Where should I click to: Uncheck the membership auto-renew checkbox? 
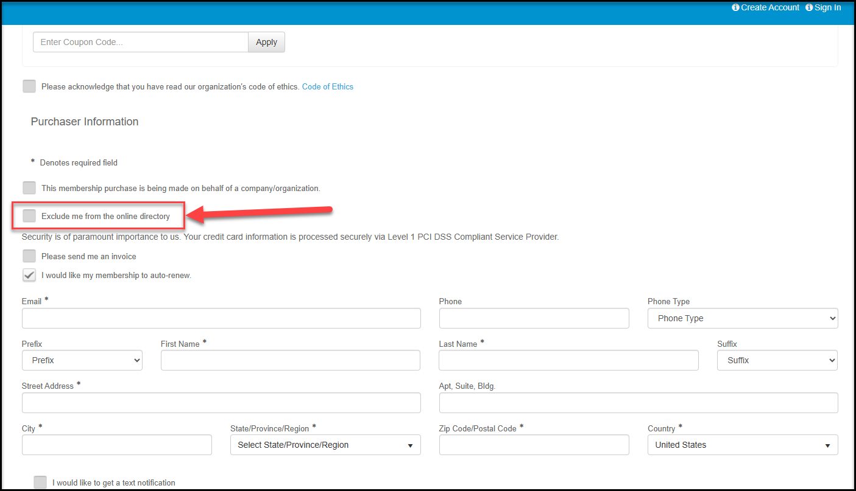click(29, 275)
